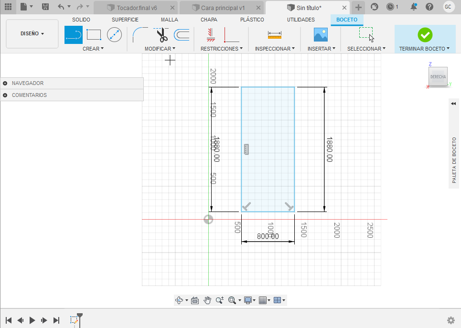Click the Insert image icon
The height and width of the screenshot is (328, 461).
(321, 34)
